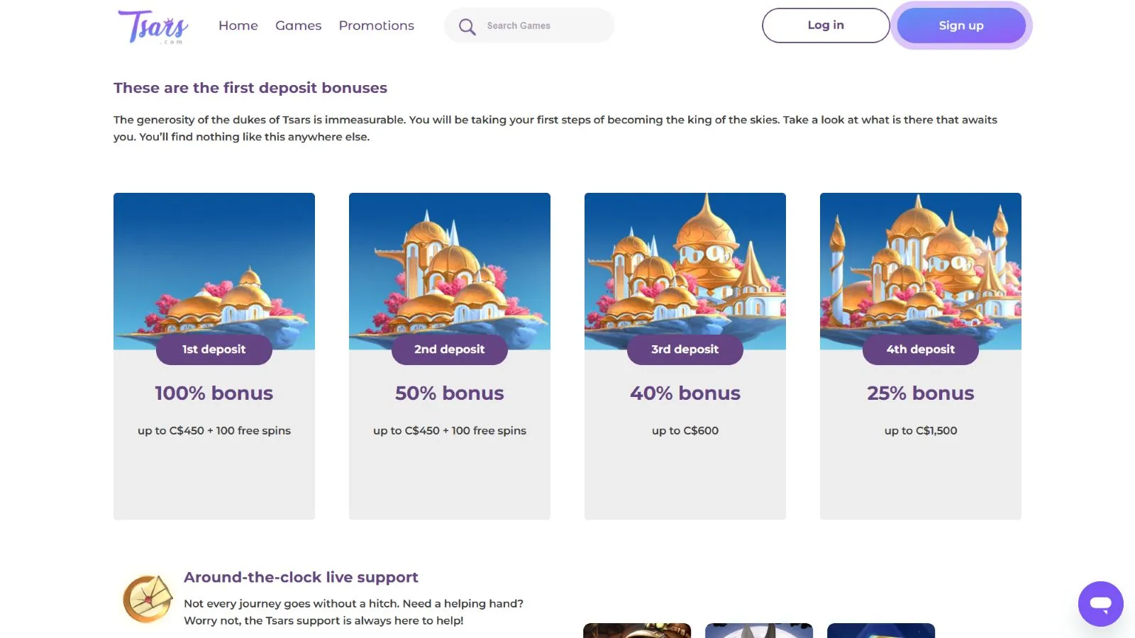Viewport: 1135px width, 638px height.
Task: Select the 1st deposit badge
Action: pyautogui.click(x=214, y=349)
